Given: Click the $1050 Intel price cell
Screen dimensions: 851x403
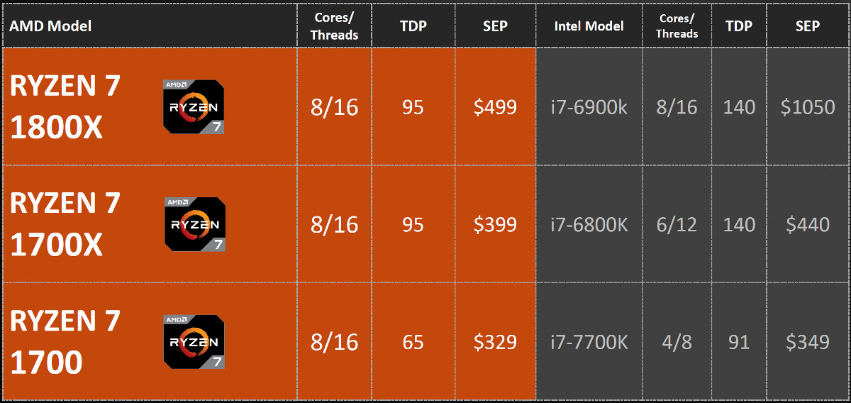Looking at the screenshot, I should click(x=808, y=107).
